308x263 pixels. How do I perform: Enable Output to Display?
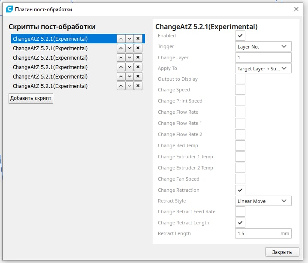point(240,79)
